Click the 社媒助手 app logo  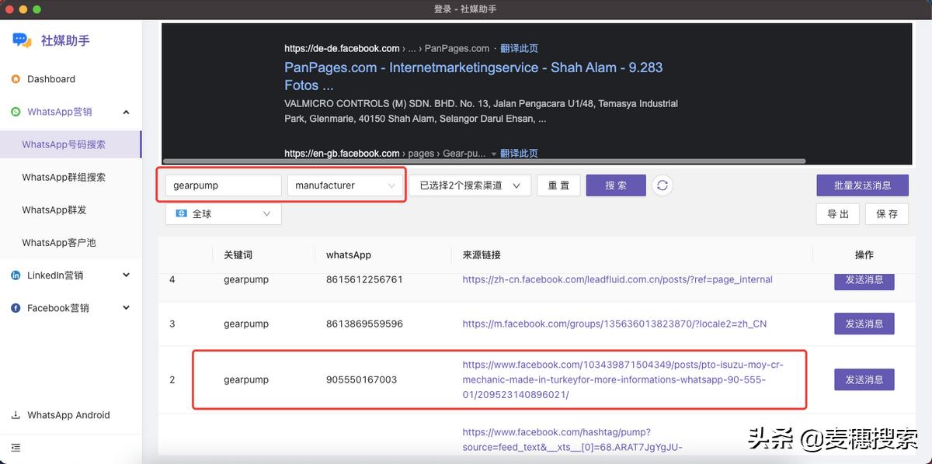click(x=22, y=40)
